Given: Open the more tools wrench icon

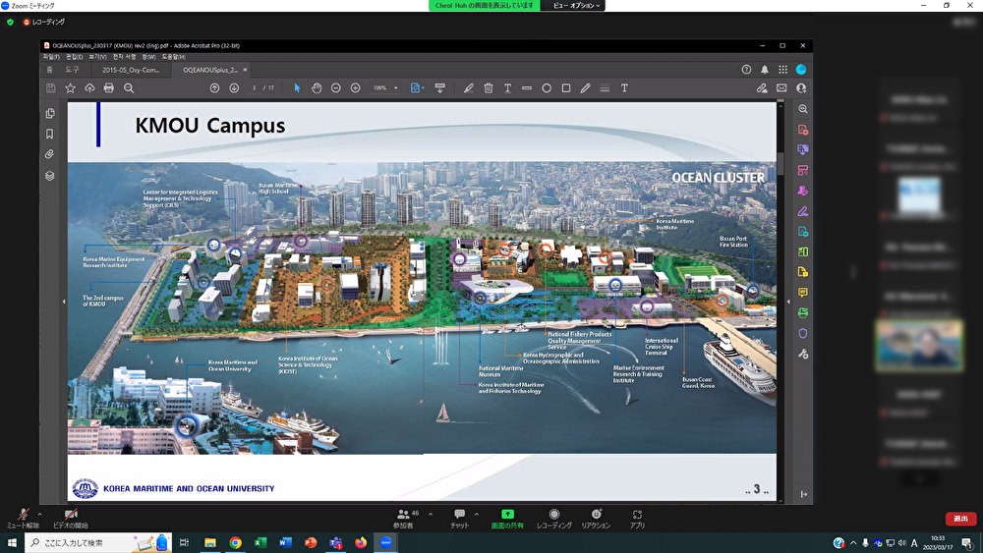Looking at the screenshot, I should point(802,354).
